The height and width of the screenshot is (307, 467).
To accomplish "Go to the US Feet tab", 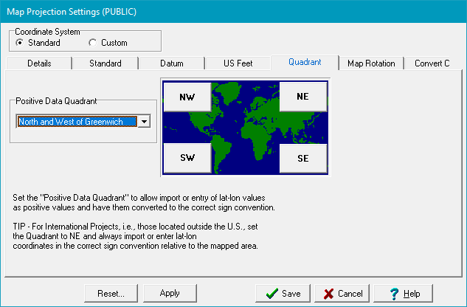I will coord(238,63).
